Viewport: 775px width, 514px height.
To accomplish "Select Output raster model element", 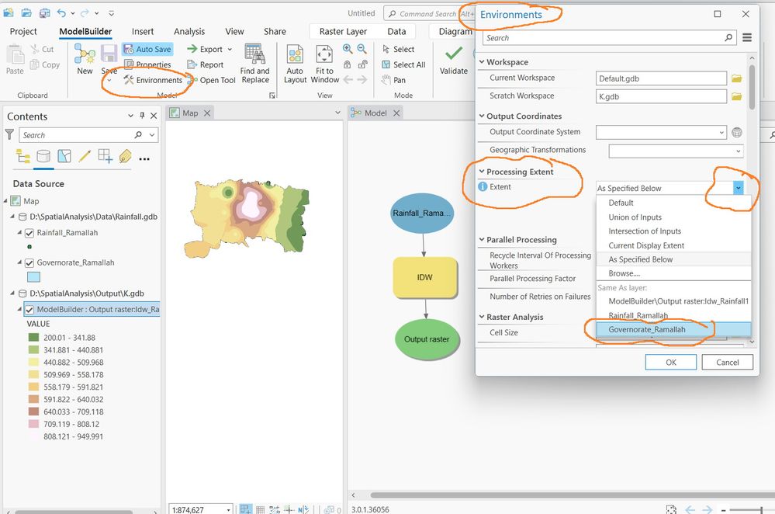I will (x=427, y=339).
